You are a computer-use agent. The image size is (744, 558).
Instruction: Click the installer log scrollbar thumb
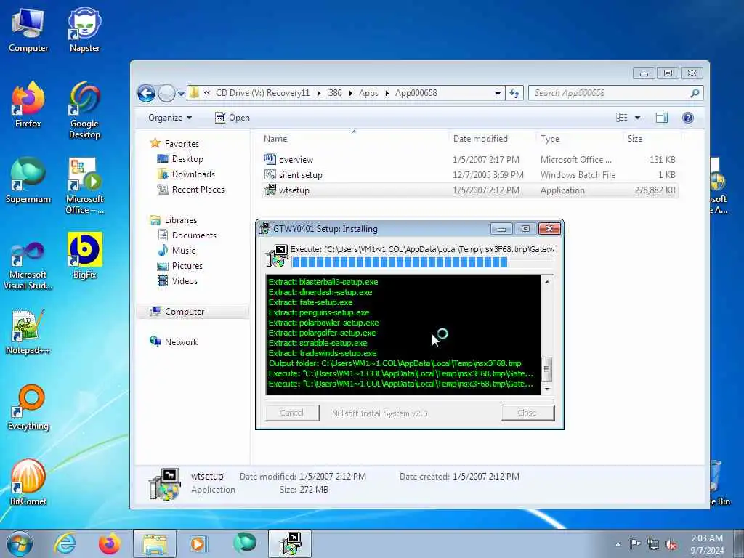pos(546,368)
